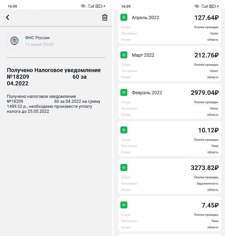Tap the ФНС России sender name
The image size is (225, 236).
point(37,38)
